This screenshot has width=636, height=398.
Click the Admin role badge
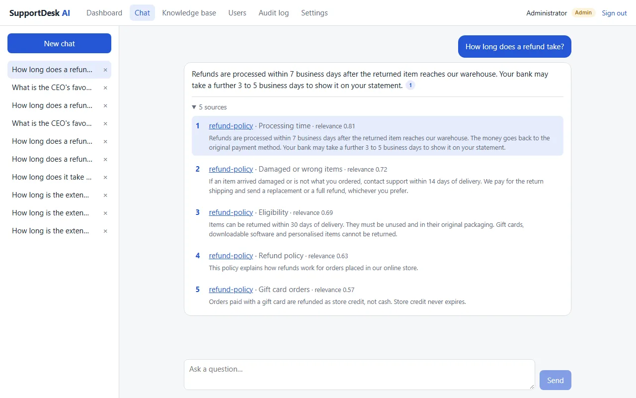[583, 13]
